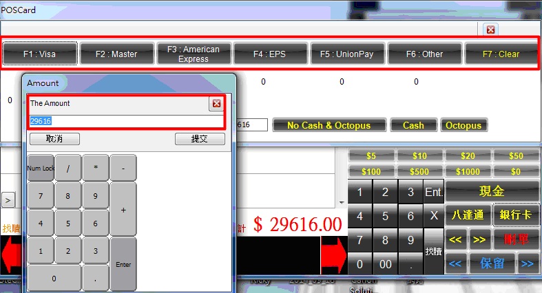Click the blue >> arrow beside 保留
Viewport: 542px width, 293px height.
[528, 263]
